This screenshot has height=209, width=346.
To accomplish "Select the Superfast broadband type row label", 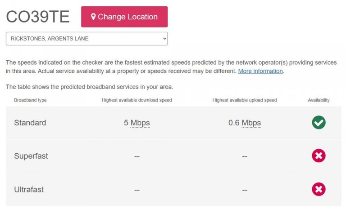I will point(31,156).
